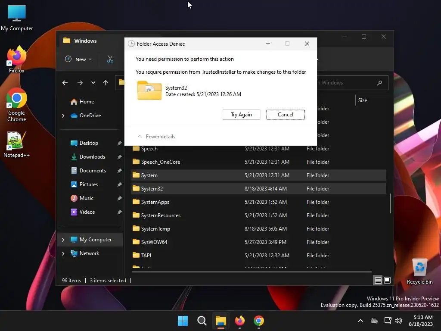441x331 pixels.
Task: Open recent locations chevron dropdown
Action: (93, 83)
